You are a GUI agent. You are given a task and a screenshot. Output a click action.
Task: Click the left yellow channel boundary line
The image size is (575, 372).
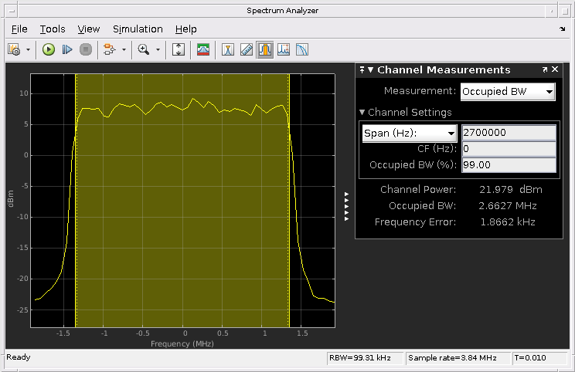click(x=76, y=201)
